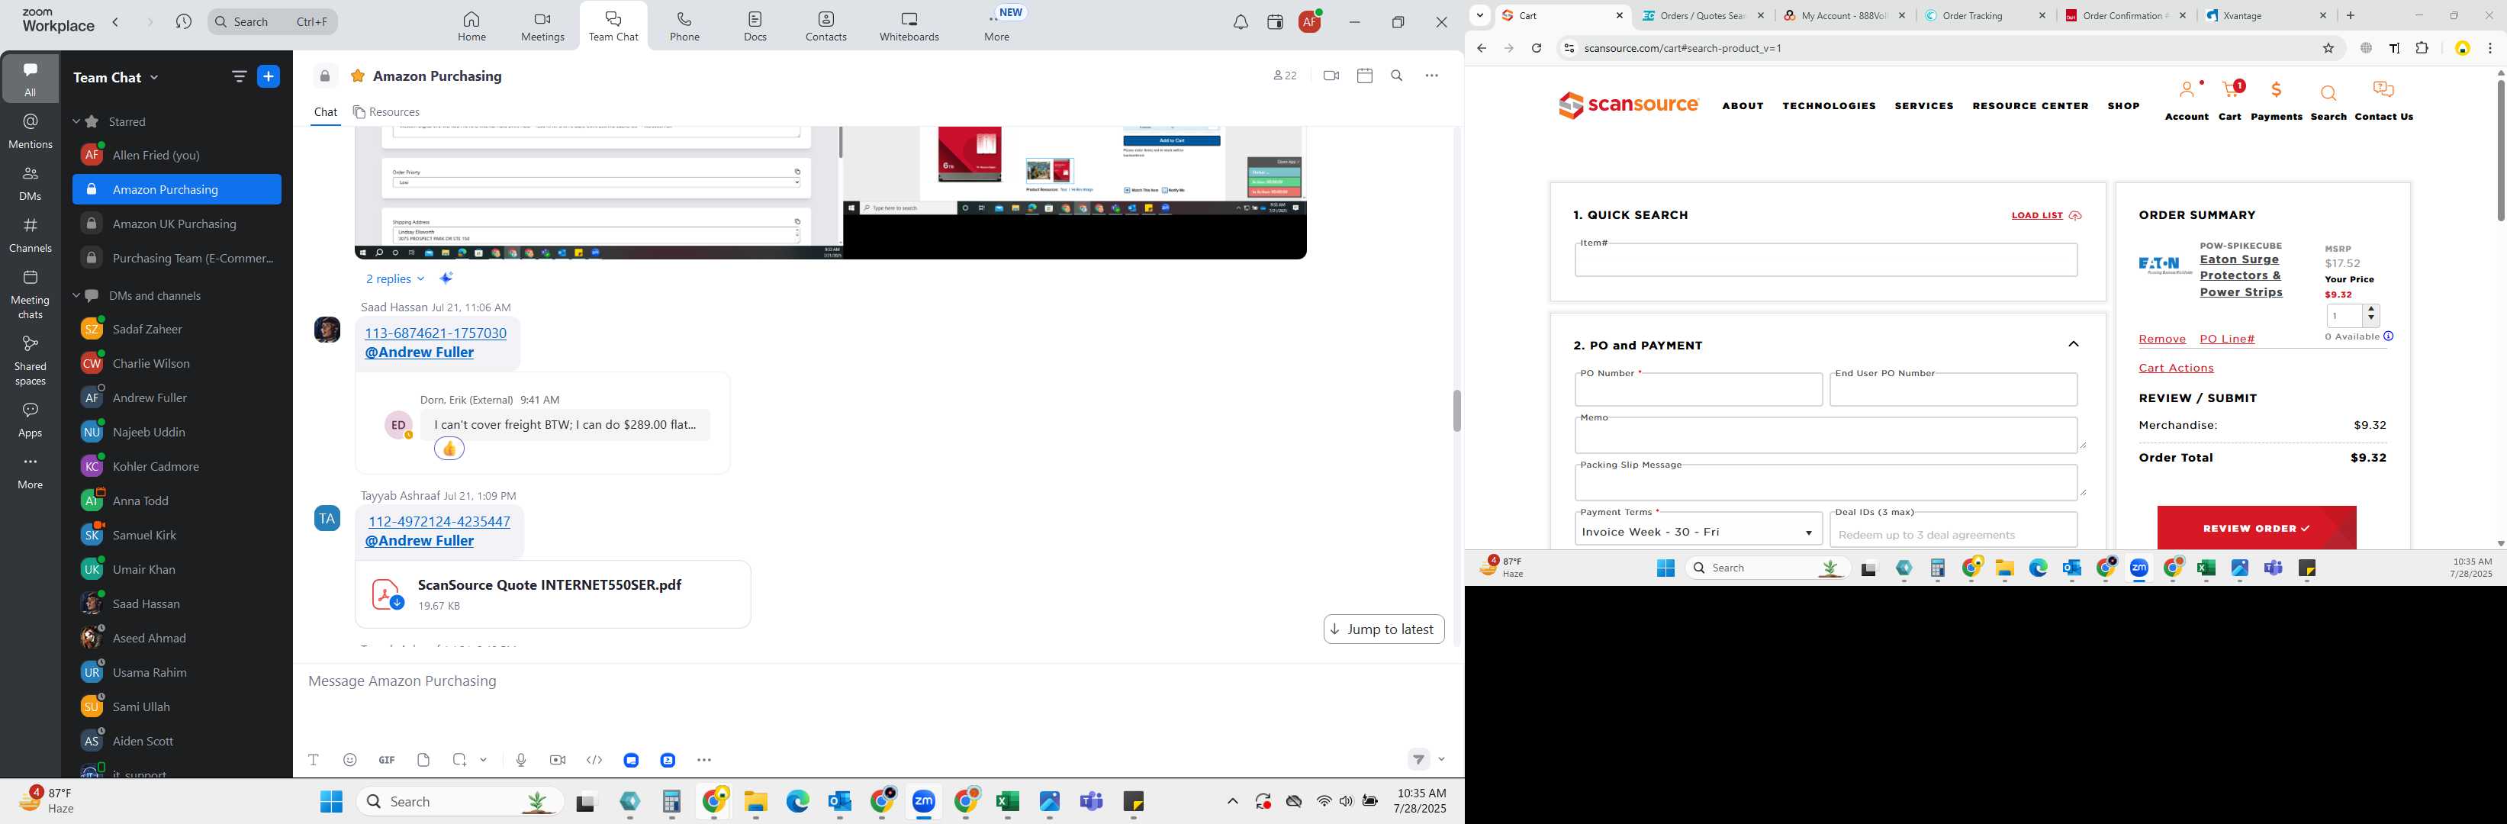This screenshot has width=2507, height=824.
Task: Open Chrome tab search dropdown
Action: (x=1479, y=15)
